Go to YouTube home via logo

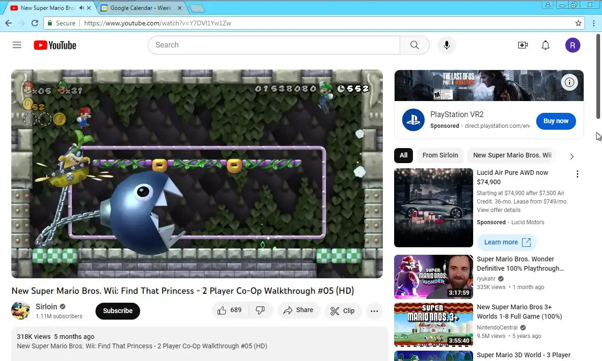point(55,45)
